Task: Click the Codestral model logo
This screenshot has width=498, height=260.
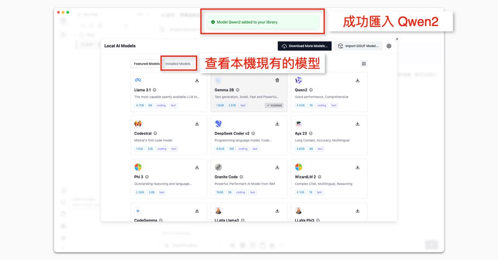Action: point(138,124)
